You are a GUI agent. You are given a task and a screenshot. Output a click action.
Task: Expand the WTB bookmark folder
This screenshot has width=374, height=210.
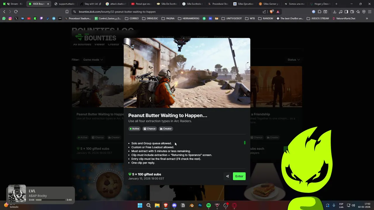(250, 18)
